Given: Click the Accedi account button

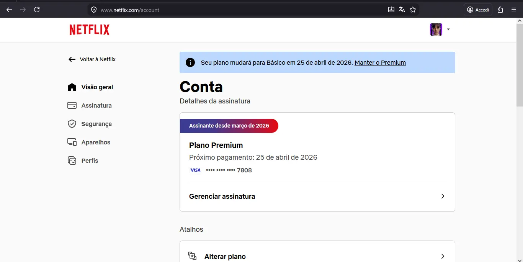Looking at the screenshot, I should tap(478, 10).
